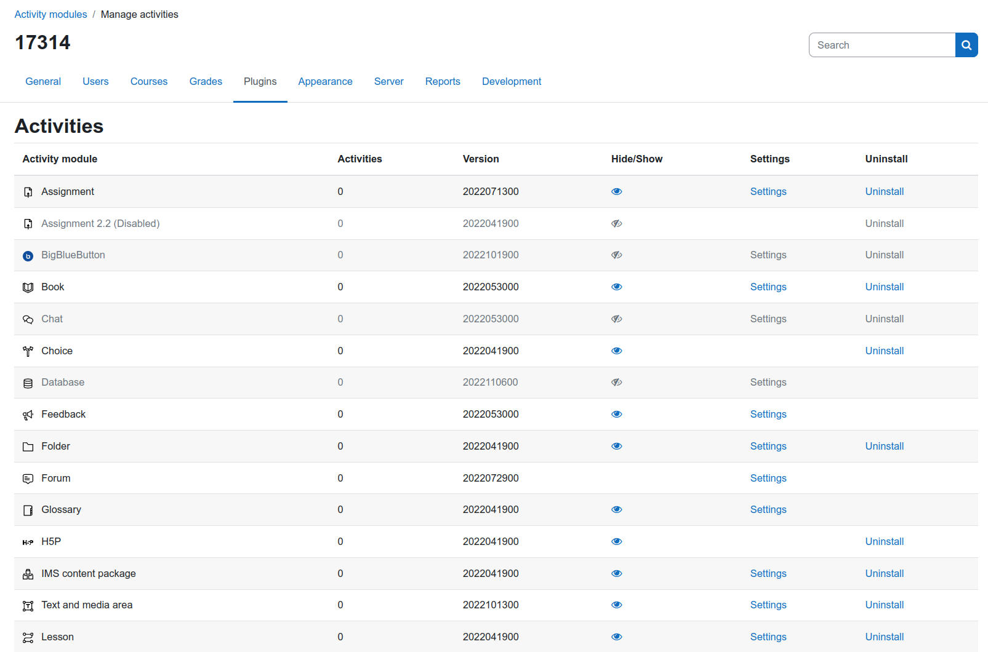Image resolution: width=988 pixels, height=652 pixels.
Task: Click the IMS content package icon
Action: 28,574
